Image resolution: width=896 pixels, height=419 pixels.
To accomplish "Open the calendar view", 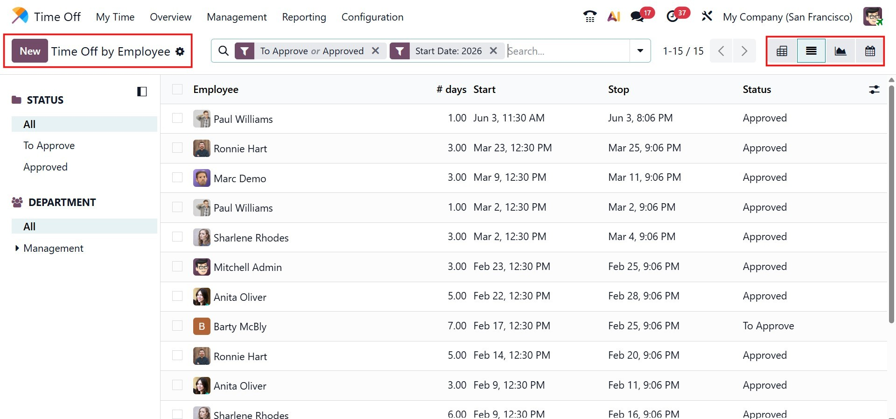I will (870, 51).
